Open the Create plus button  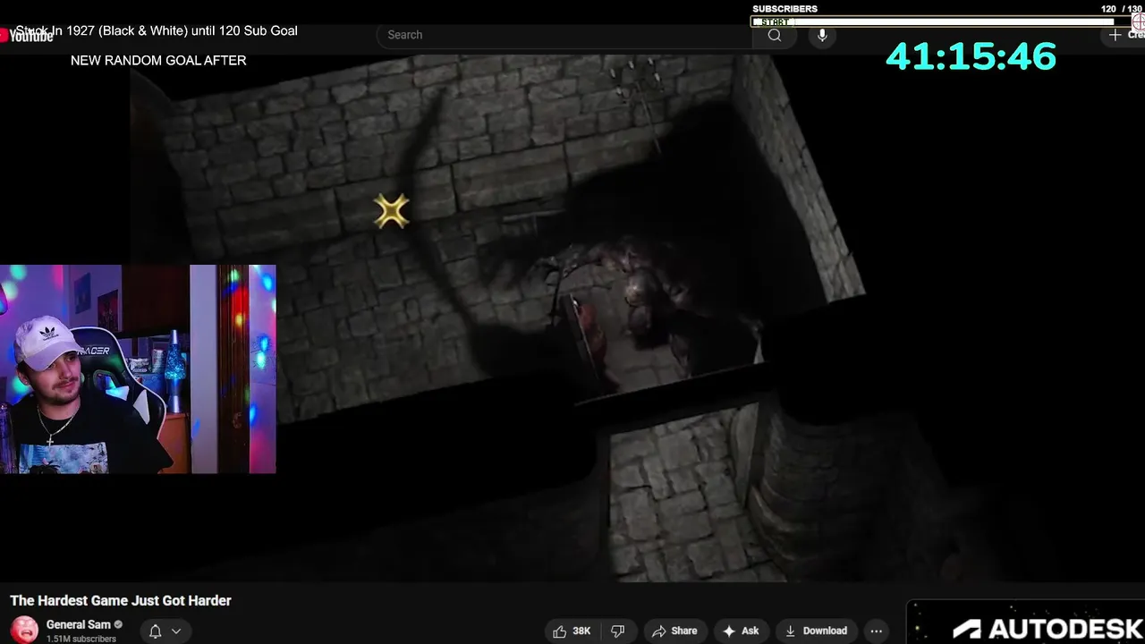coord(1124,35)
